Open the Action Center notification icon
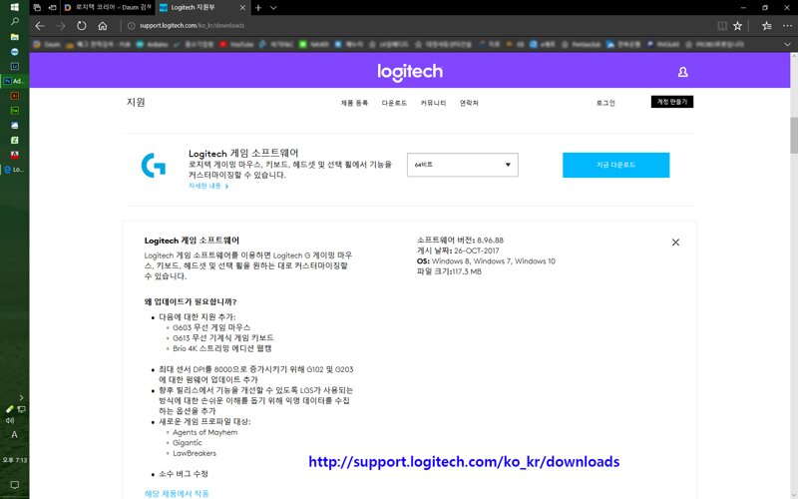 [15, 485]
